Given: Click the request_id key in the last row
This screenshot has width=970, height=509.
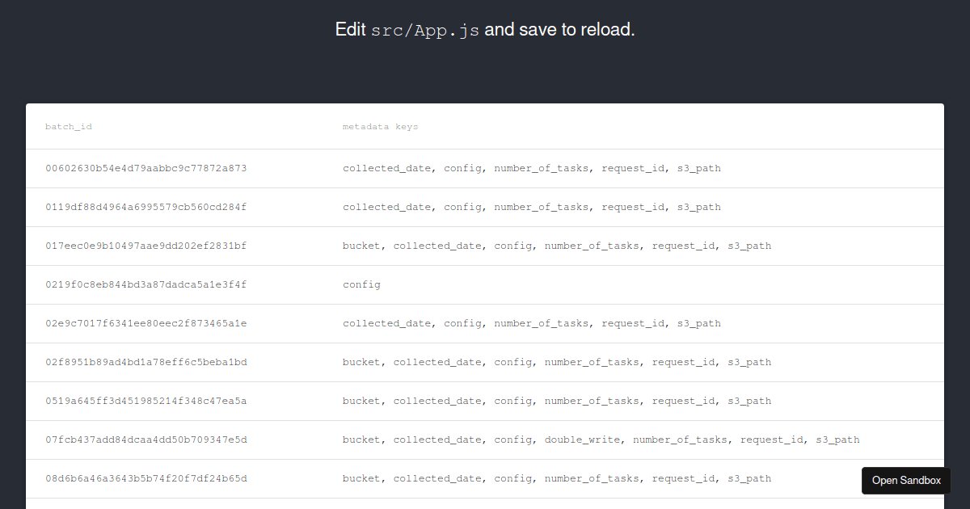Looking at the screenshot, I should [x=683, y=478].
